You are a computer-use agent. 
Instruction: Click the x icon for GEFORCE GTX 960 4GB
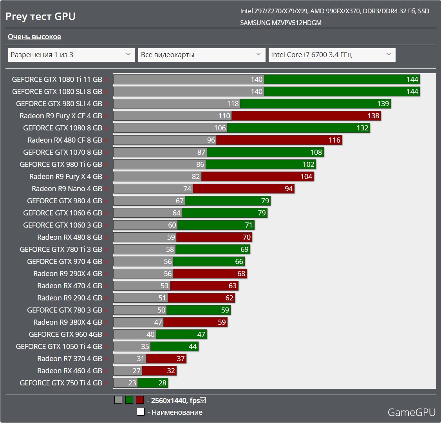[106, 335]
